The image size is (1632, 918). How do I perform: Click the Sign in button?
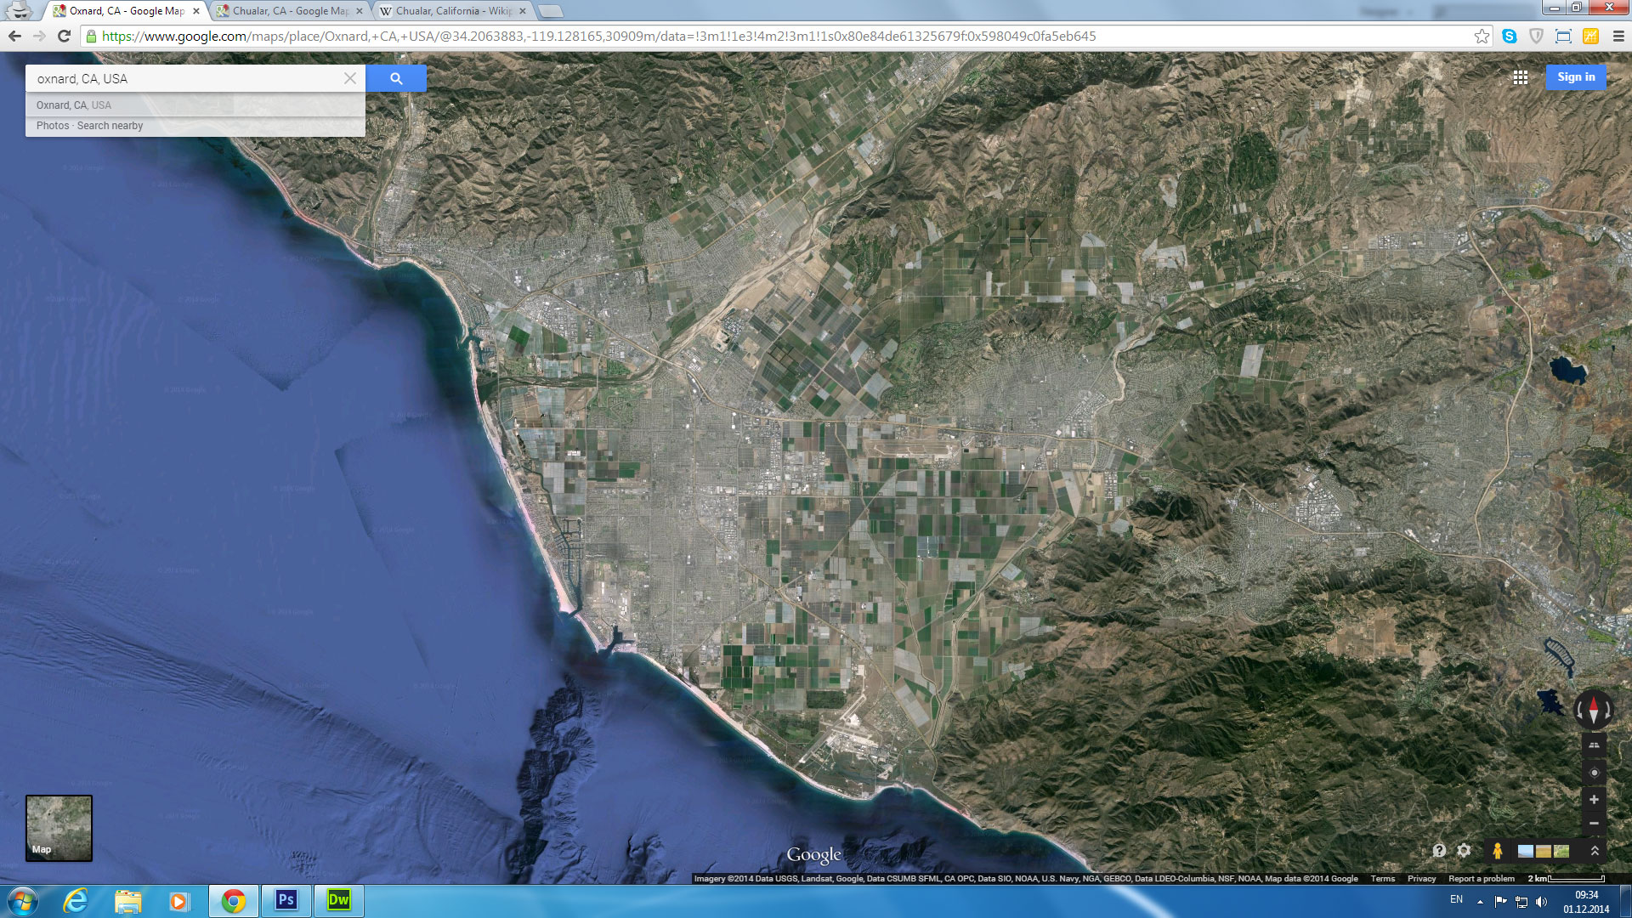click(1576, 77)
